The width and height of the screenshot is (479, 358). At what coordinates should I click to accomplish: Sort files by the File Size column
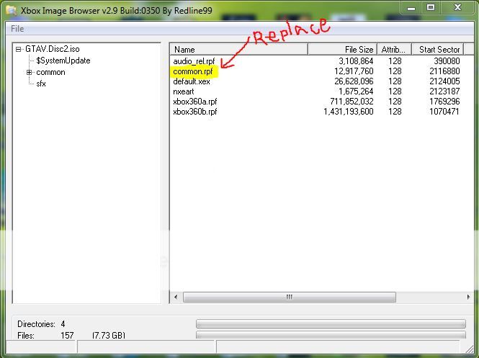343,50
